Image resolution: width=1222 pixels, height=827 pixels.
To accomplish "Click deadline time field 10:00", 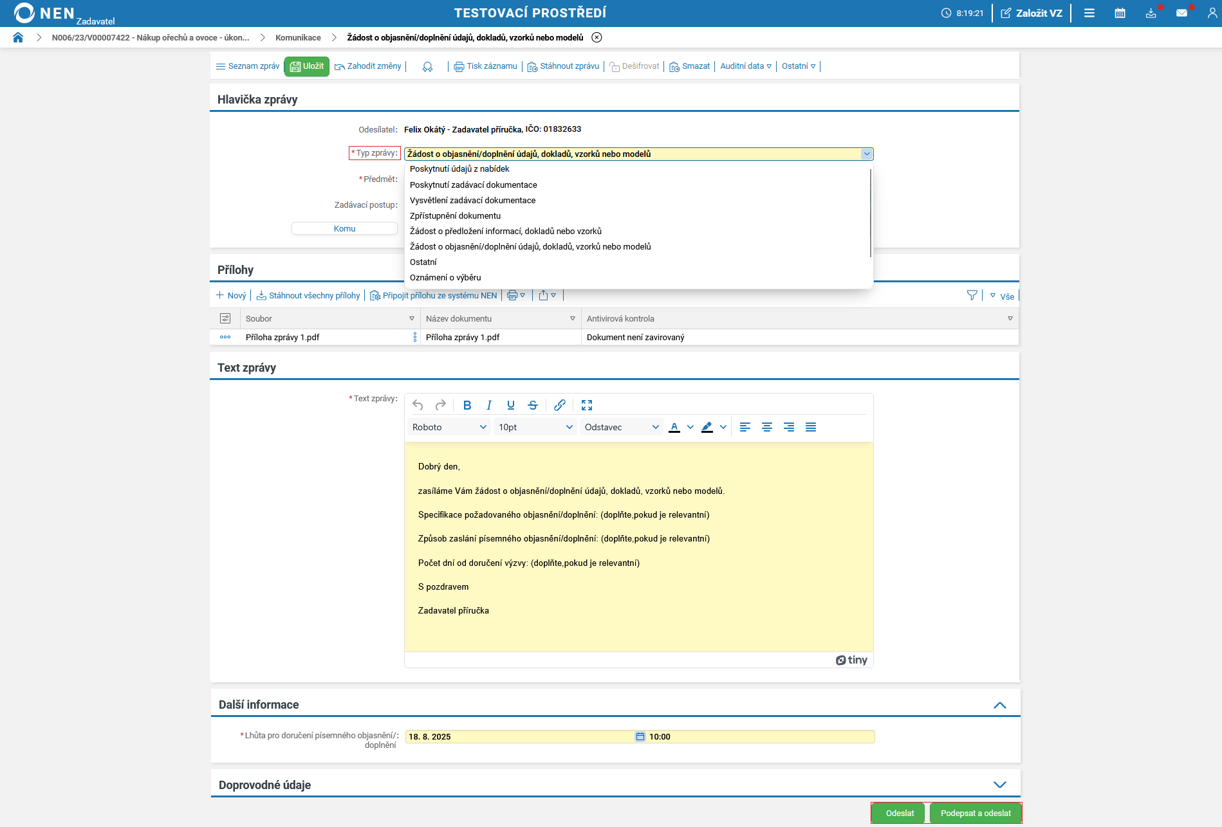I will 761,737.
